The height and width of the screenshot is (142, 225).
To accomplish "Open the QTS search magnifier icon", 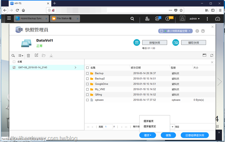I will click(132, 19).
